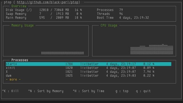This screenshot has height=103, width=183.
Task: Click the Overview panel title
Action: pos(19,6)
